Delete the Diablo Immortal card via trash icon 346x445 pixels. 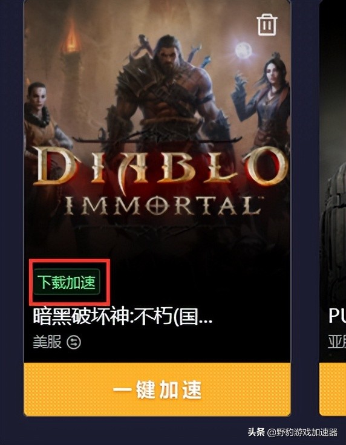pos(267,25)
